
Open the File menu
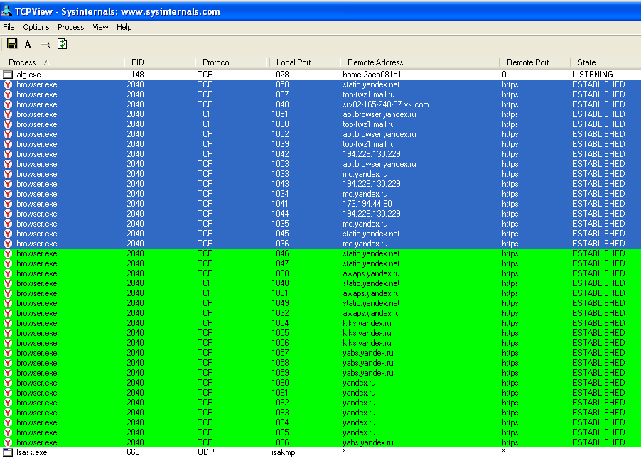click(x=9, y=27)
